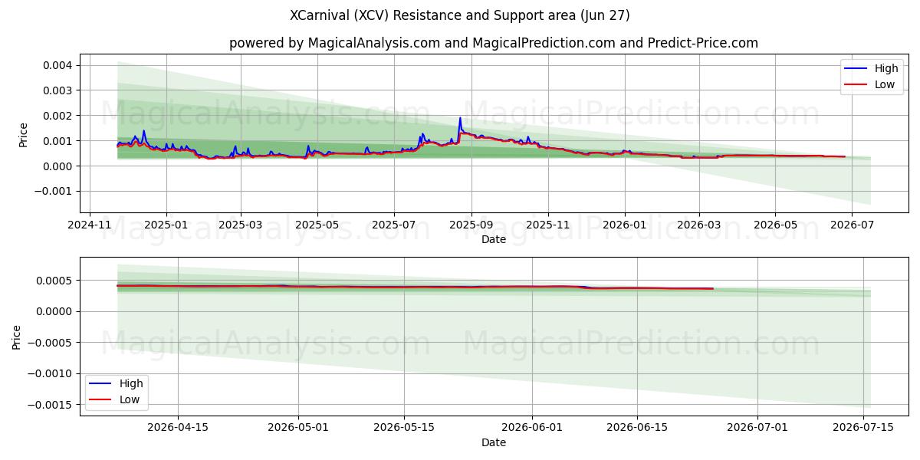
Task: Click the 0.0000 y-axis tick in lower chart
Action: [55, 312]
